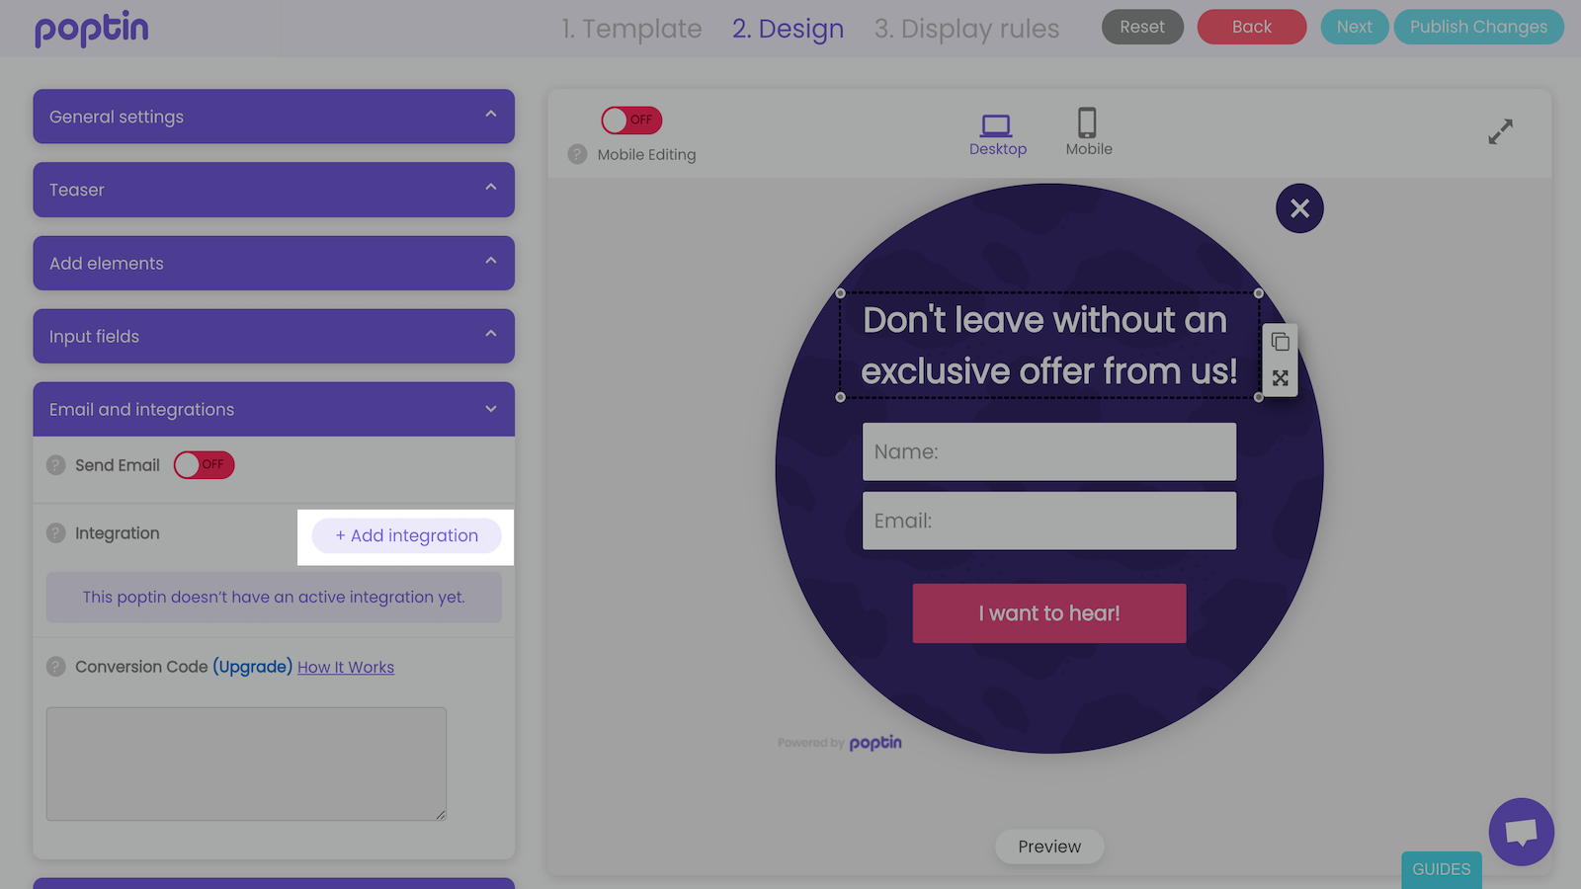Enable the Send Email toggle
The image size is (1581, 889).
(x=204, y=465)
